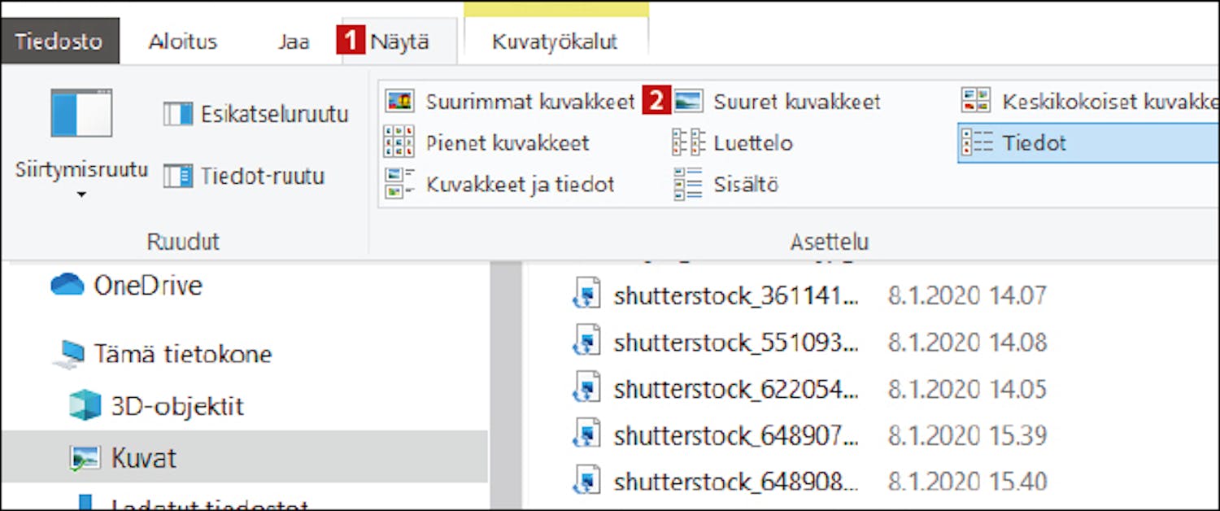Click the Luettelo layout icon
Image resolution: width=1220 pixels, height=511 pixels.
tap(688, 143)
